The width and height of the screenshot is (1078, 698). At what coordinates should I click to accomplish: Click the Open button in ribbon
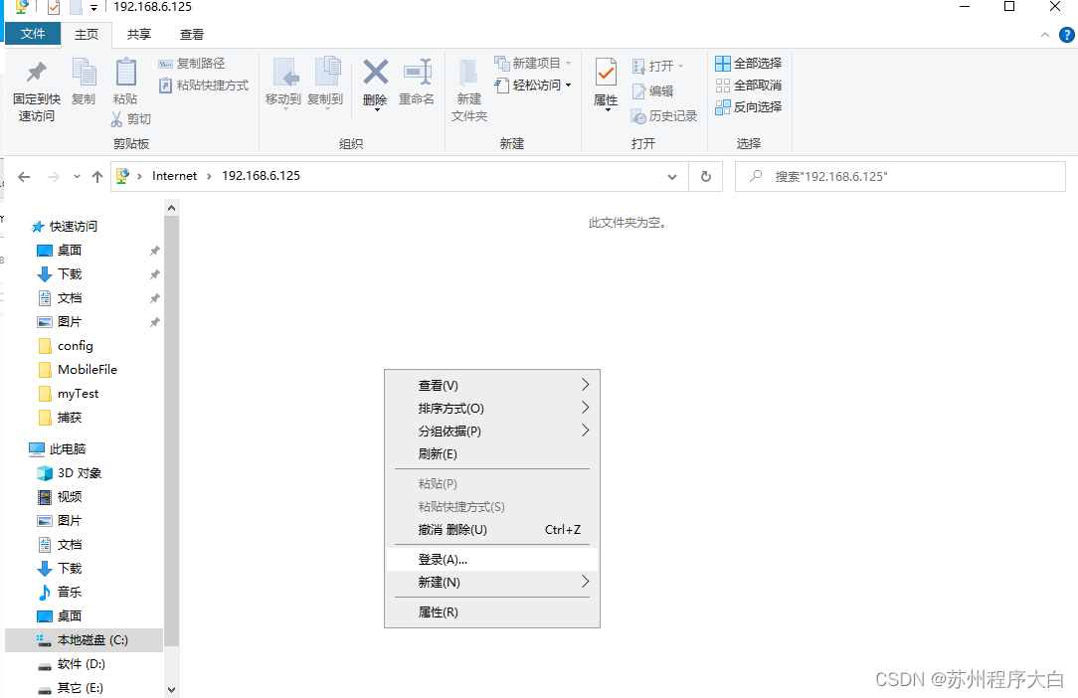point(658,66)
